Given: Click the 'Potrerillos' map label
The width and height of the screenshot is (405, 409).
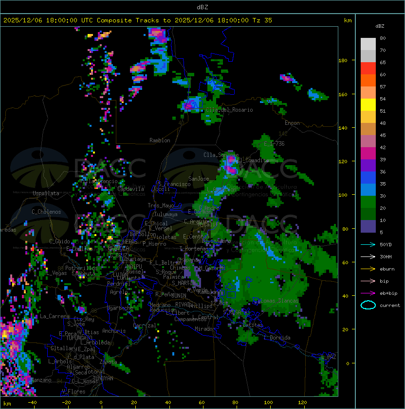Looking at the screenshot, I should [81, 268].
